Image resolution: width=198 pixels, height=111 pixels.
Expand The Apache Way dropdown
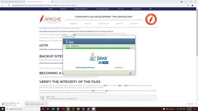[103, 9]
